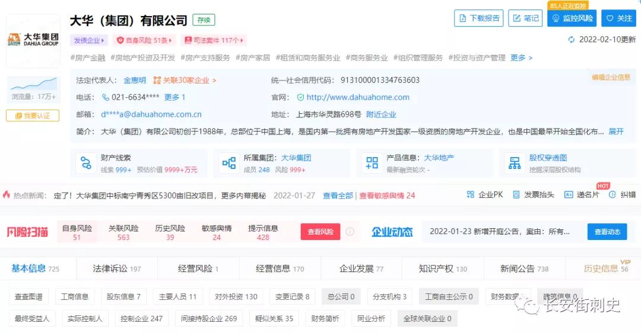Click the 工商信息 sub-tab
The width and height of the screenshot is (641, 333).
(75, 297)
